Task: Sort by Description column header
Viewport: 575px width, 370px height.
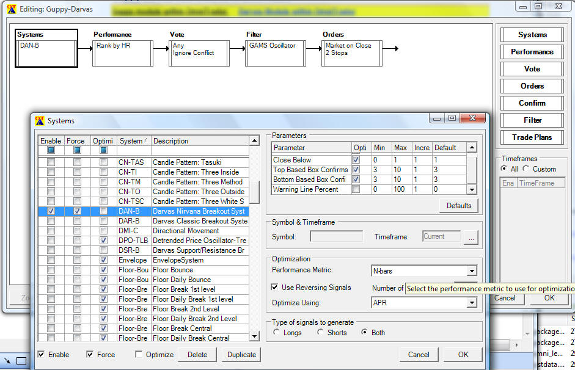Action: pyautogui.click(x=200, y=140)
